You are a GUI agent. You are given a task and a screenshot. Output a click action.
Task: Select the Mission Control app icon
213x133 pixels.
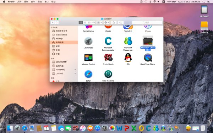pos(88,57)
